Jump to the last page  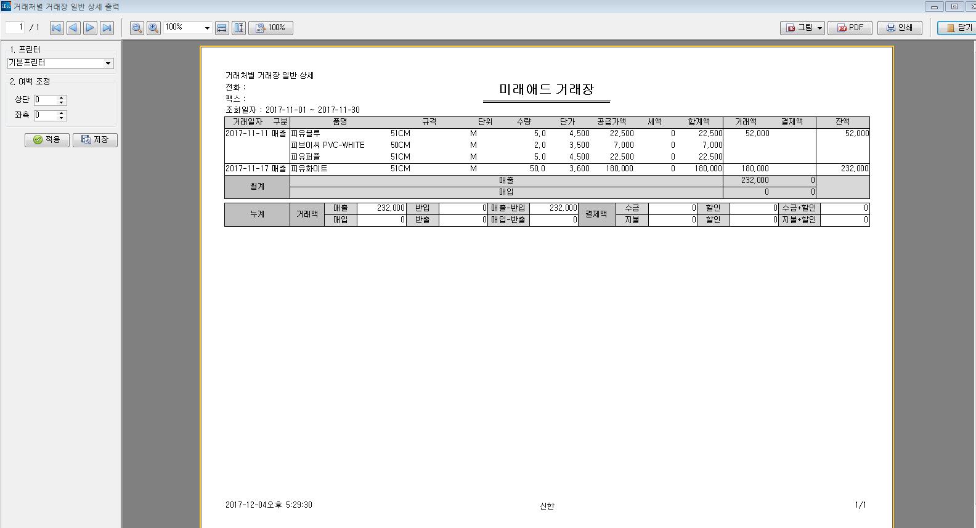point(107,28)
